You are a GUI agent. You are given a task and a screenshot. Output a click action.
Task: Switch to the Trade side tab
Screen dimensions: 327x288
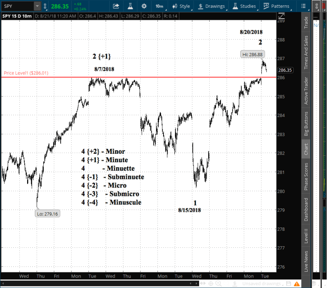[x=306, y=22]
